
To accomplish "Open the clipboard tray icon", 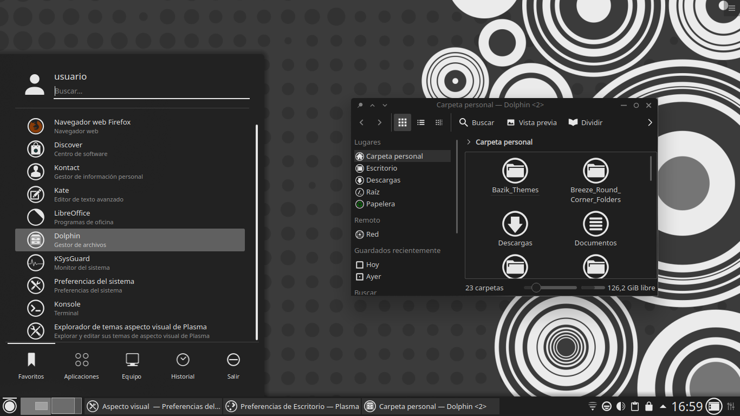I will point(635,406).
